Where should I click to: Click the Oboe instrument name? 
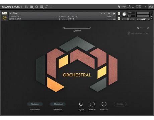point(15,13)
